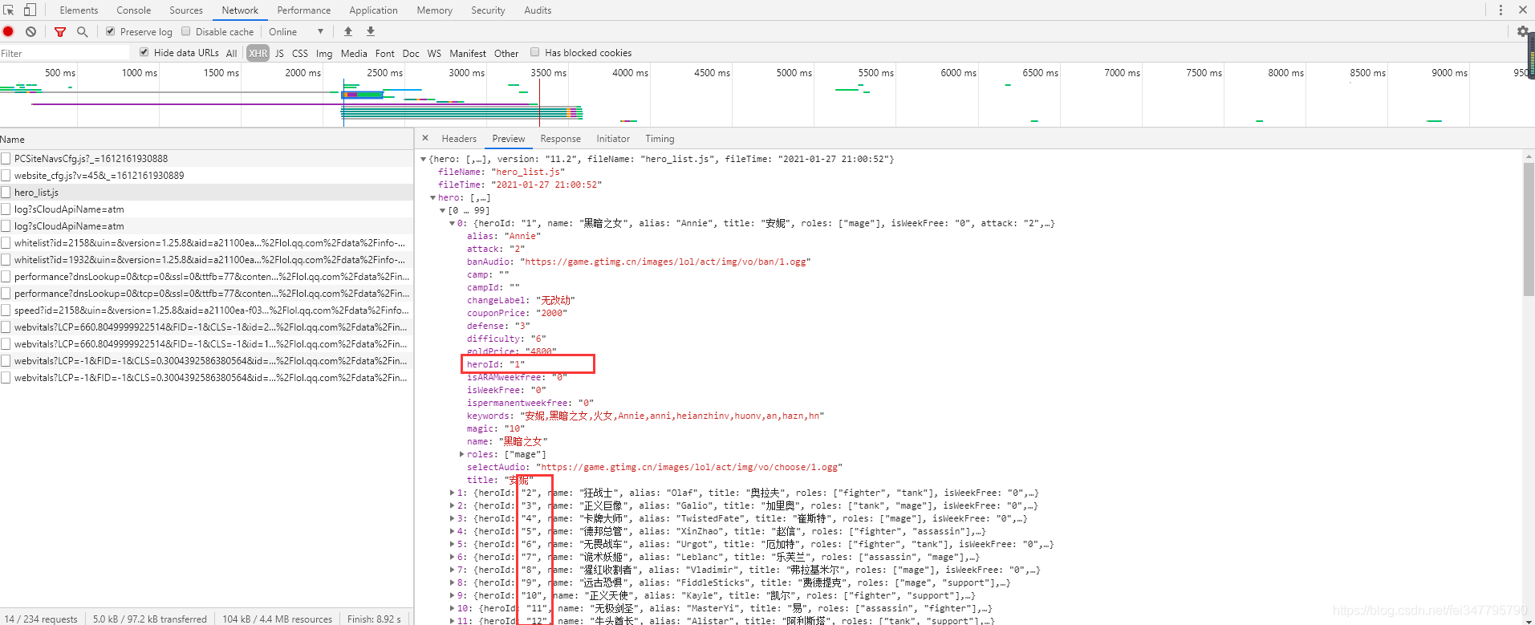Filter requests by WS
The image size is (1535, 625).
tap(434, 53)
